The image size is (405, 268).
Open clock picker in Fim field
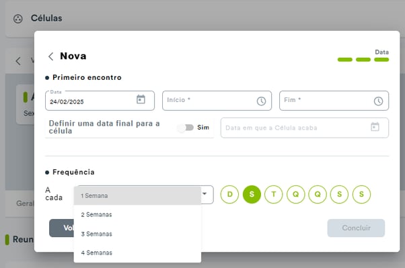tap(378, 101)
